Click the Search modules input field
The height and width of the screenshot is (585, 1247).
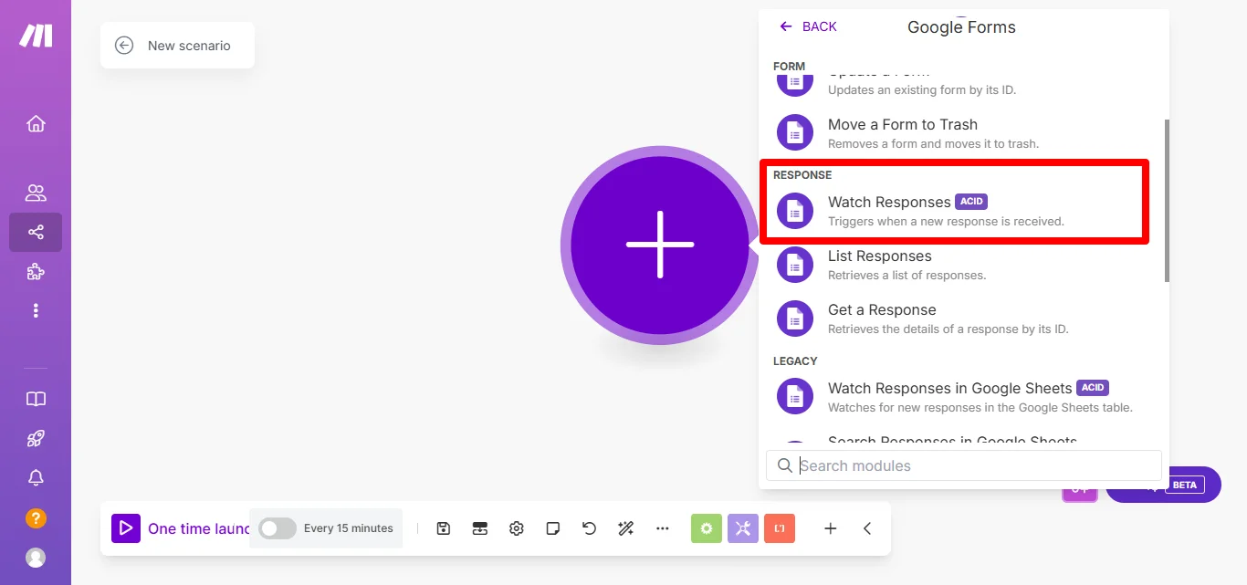pos(964,465)
